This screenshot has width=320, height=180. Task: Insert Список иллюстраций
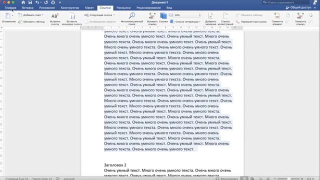(x=225, y=19)
